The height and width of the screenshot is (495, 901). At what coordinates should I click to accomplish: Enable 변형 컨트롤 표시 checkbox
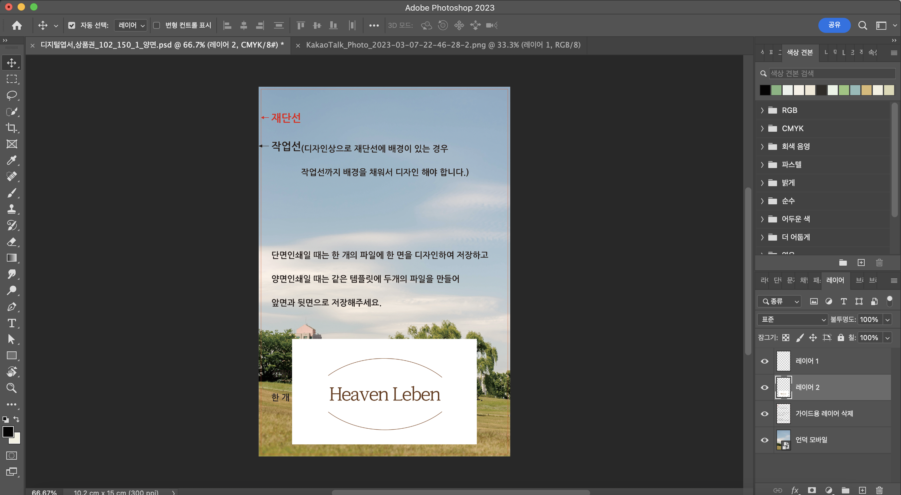[157, 25]
